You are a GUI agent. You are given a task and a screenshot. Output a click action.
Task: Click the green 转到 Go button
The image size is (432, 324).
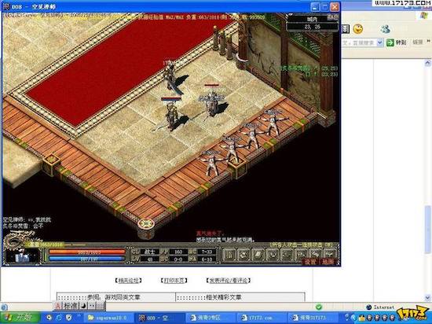click(397, 42)
